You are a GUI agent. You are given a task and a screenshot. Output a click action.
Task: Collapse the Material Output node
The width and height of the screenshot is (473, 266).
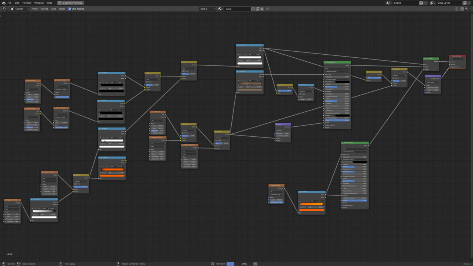click(451, 56)
